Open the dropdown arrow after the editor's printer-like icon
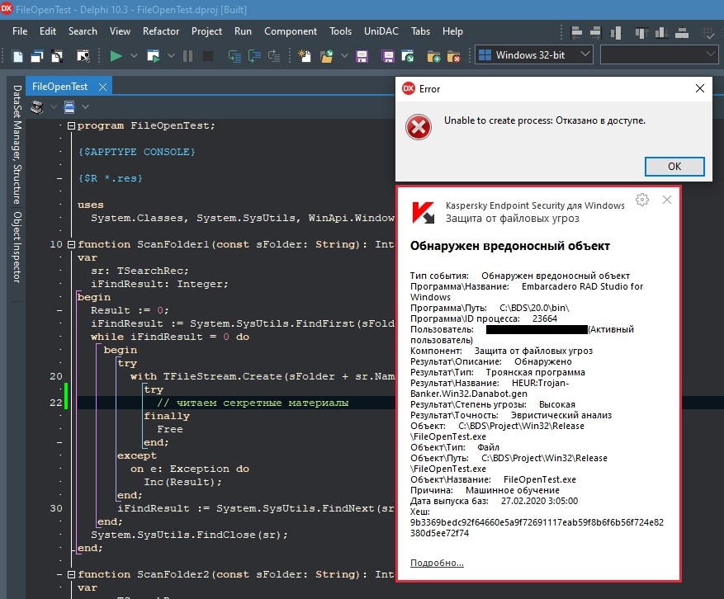This screenshot has width=724, height=599. tap(54, 107)
